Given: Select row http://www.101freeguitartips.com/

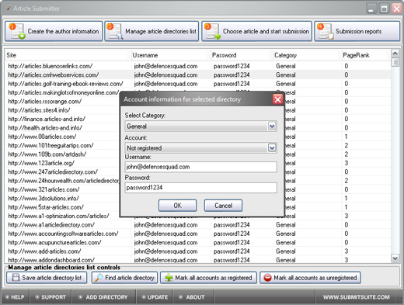Looking at the screenshot, I should (198, 145).
